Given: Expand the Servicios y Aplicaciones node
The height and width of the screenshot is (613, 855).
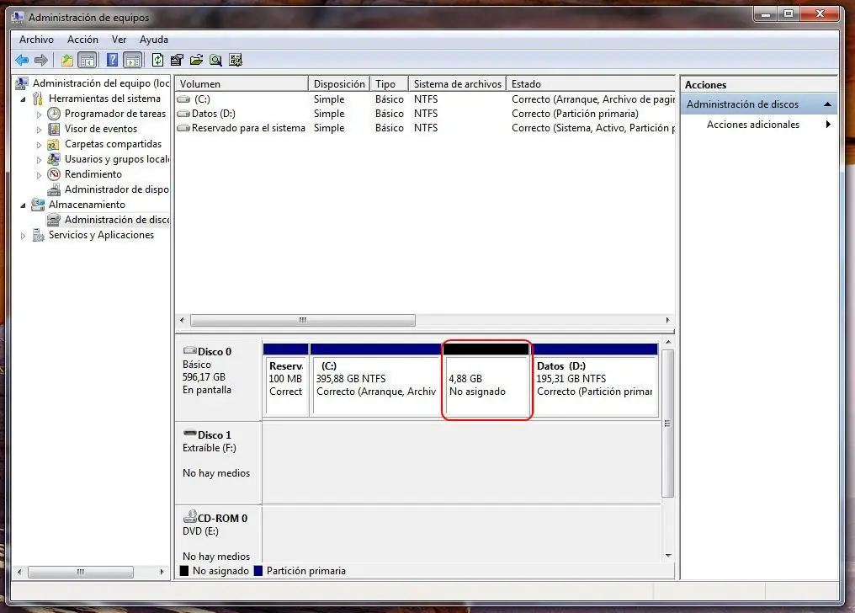Looking at the screenshot, I should point(24,236).
